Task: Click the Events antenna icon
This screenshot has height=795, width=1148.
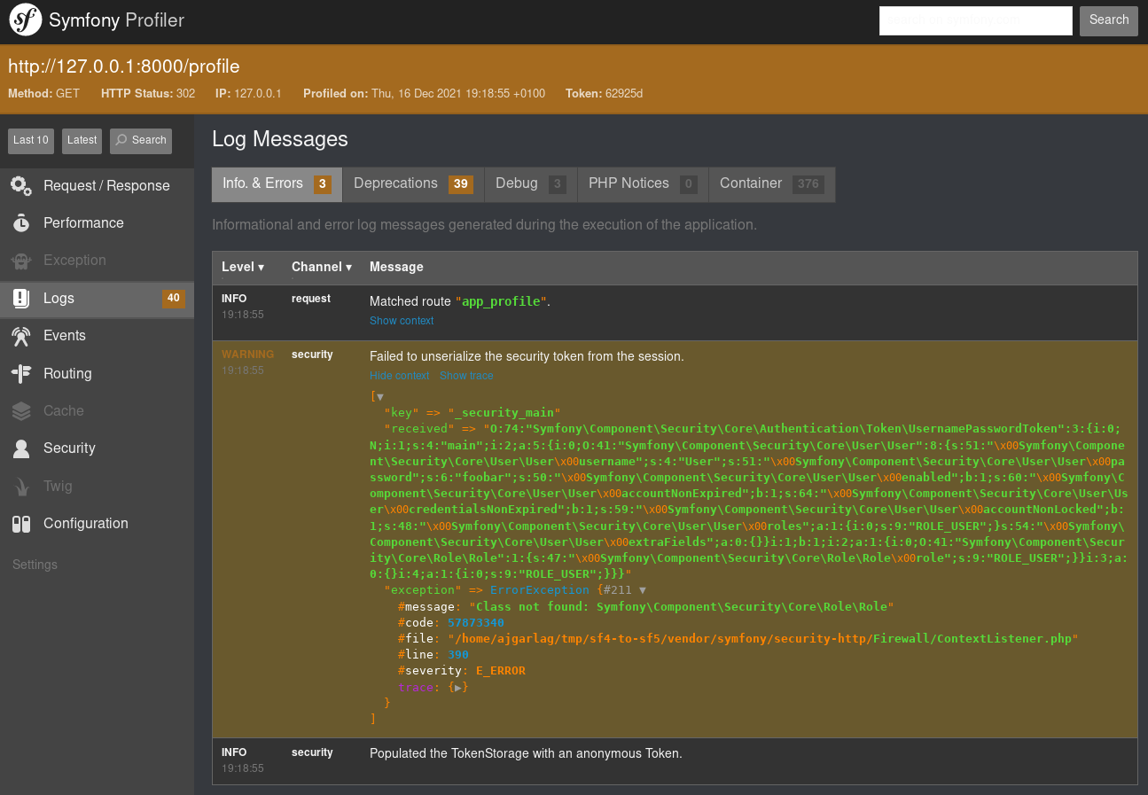Action: point(21,336)
